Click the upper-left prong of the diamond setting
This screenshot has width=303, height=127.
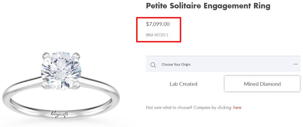point(46,56)
